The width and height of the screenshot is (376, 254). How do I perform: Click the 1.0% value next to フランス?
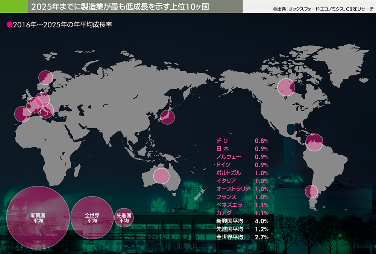pyautogui.click(x=262, y=197)
